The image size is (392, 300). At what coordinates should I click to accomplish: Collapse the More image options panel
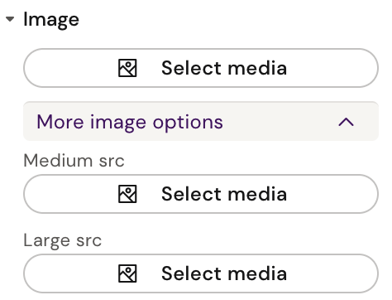click(x=201, y=121)
